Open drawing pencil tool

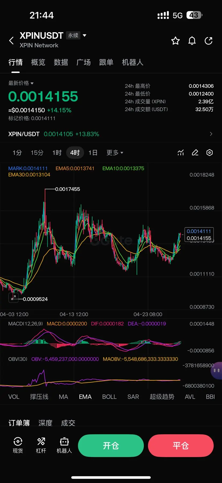pos(195,153)
